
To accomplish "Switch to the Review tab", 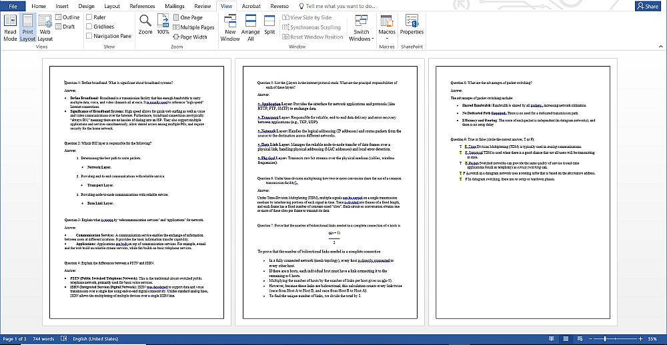I will [x=203, y=6].
